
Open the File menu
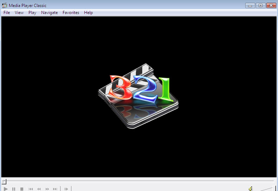tap(7, 13)
